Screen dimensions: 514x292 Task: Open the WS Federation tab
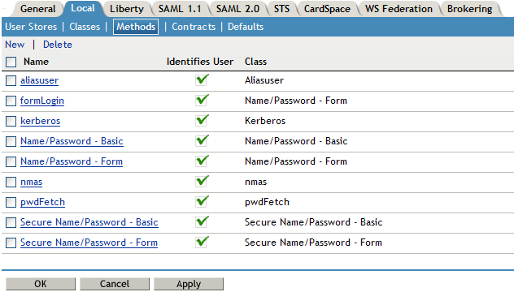point(399,9)
